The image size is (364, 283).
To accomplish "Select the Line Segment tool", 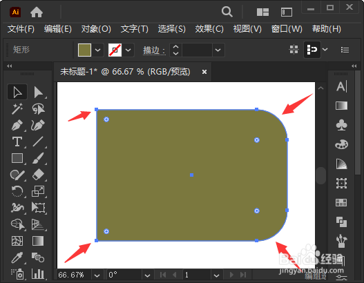I will tap(38, 141).
